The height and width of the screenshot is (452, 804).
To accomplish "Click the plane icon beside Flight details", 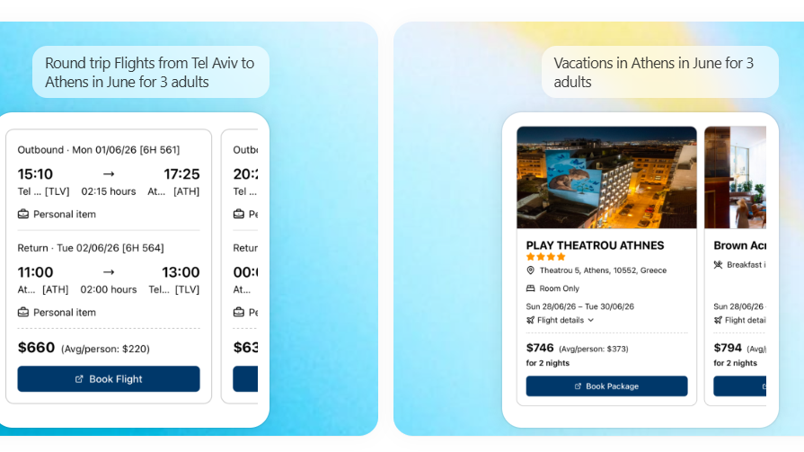I will [531, 320].
